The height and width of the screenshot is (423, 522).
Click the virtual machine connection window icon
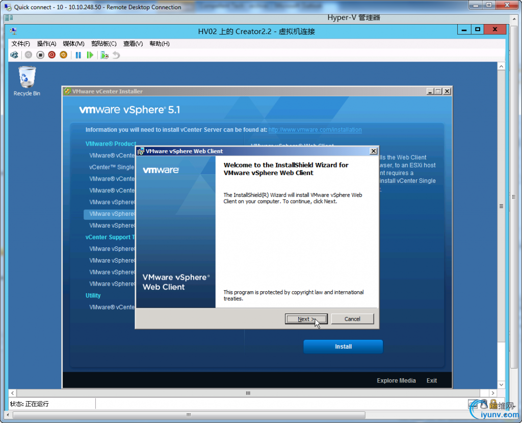coord(13,31)
